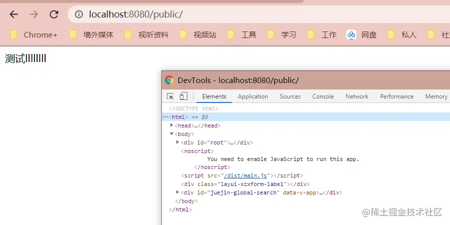Switch to the Sources tab
The height and width of the screenshot is (225, 450).
pyautogui.click(x=290, y=96)
